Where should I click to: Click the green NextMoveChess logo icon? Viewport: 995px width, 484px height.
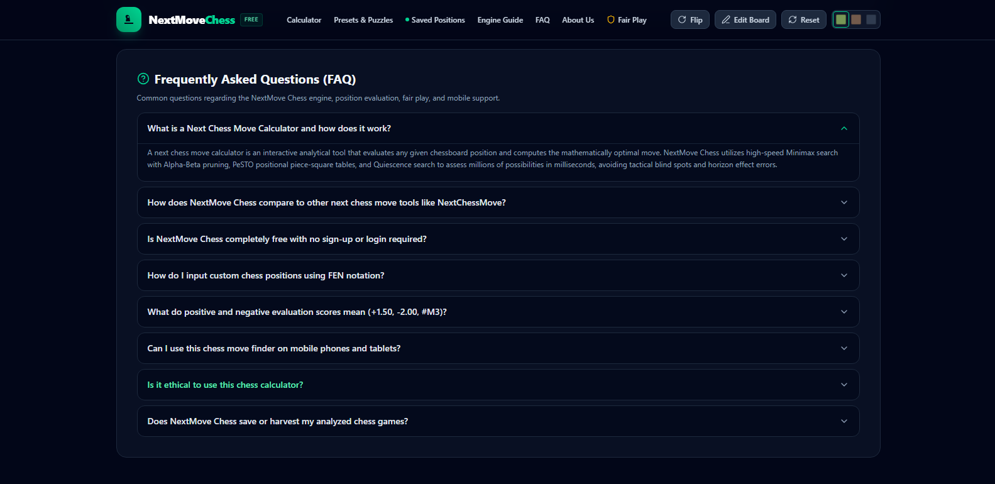pyautogui.click(x=129, y=19)
